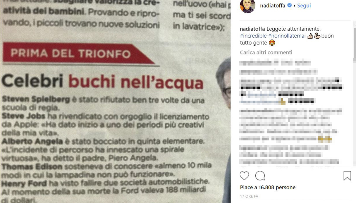The height and width of the screenshot is (203, 356).
Task: Open the nadiatoffa username in the header
Action: pos(273,6)
